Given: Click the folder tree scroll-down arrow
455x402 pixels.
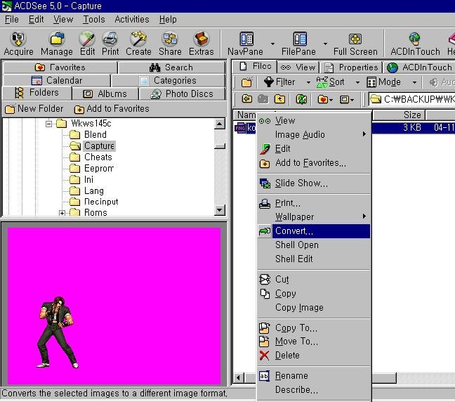Looking at the screenshot, I should click(x=219, y=209).
